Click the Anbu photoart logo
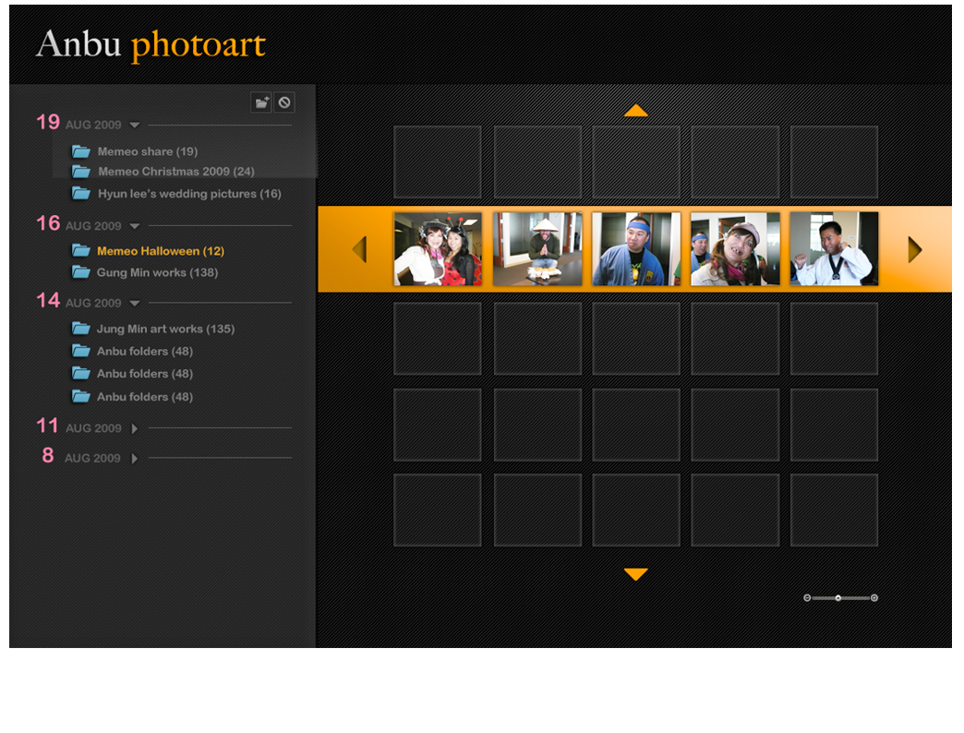The width and height of the screenshot is (964, 733). coord(151,45)
